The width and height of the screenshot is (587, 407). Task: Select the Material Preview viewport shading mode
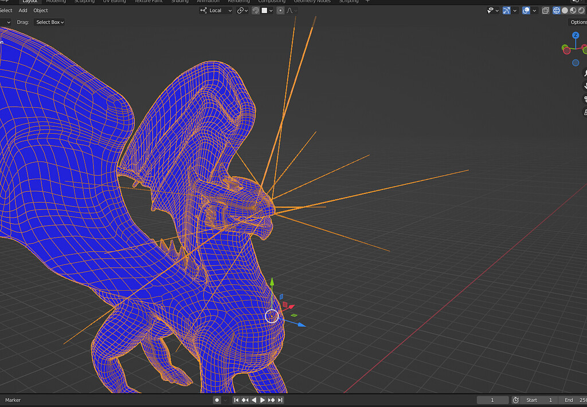[x=573, y=10]
